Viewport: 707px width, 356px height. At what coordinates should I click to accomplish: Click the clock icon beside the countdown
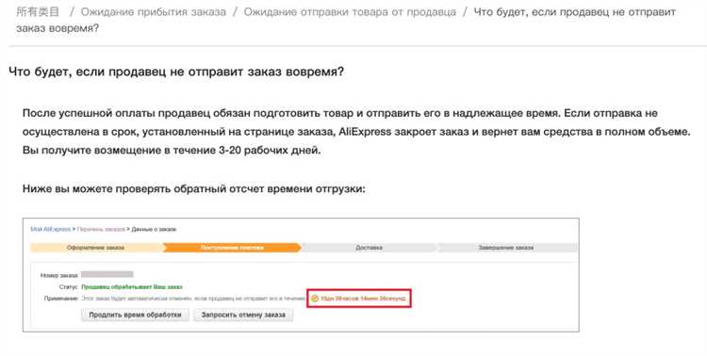pyautogui.click(x=315, y=299)
